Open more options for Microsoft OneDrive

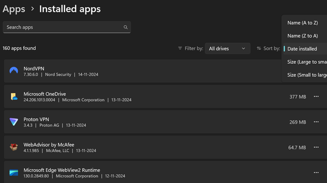tap(316, 96)
